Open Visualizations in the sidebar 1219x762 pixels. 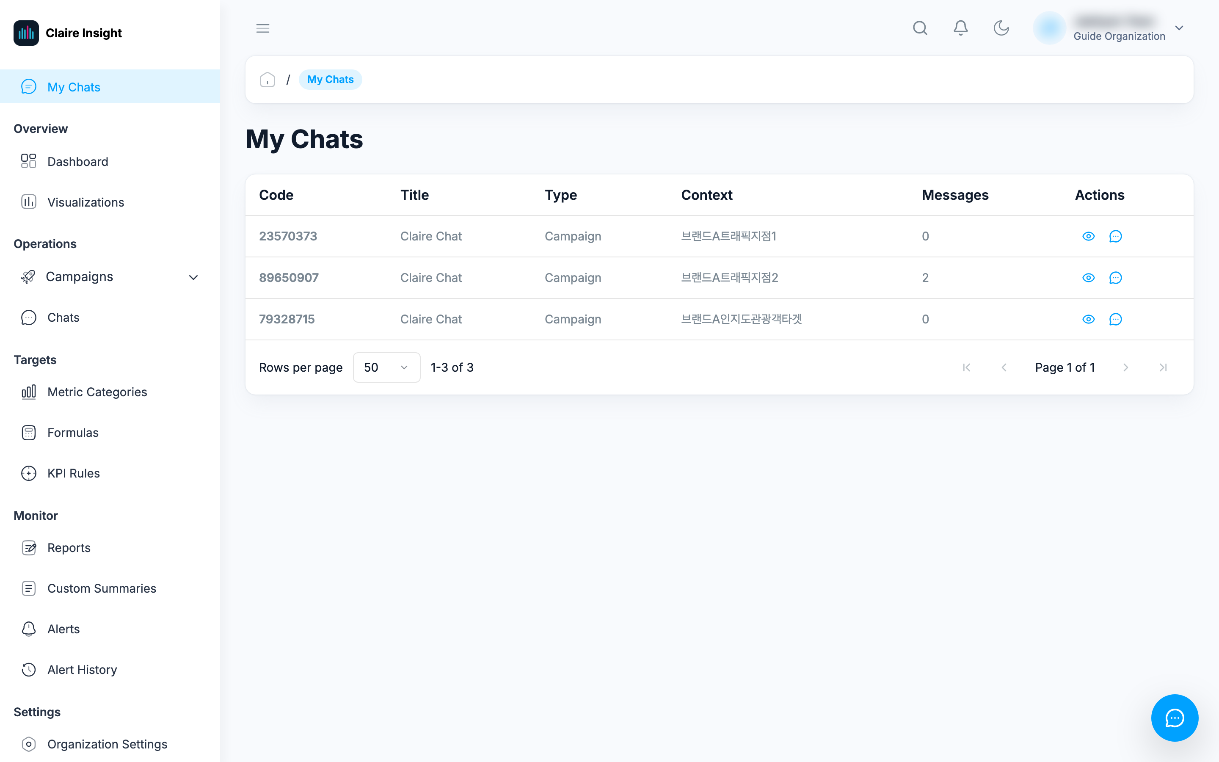(110, 202)
